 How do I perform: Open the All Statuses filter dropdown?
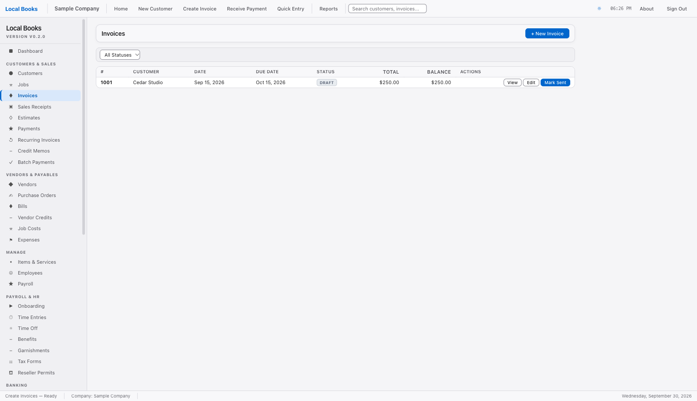click(x=120, y=55)
